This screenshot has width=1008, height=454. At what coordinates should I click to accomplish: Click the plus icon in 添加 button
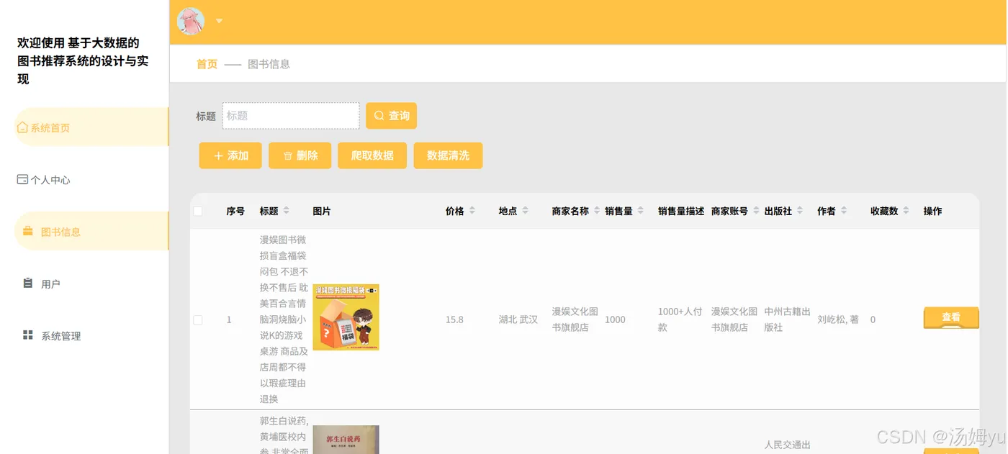tap(219, 155)
